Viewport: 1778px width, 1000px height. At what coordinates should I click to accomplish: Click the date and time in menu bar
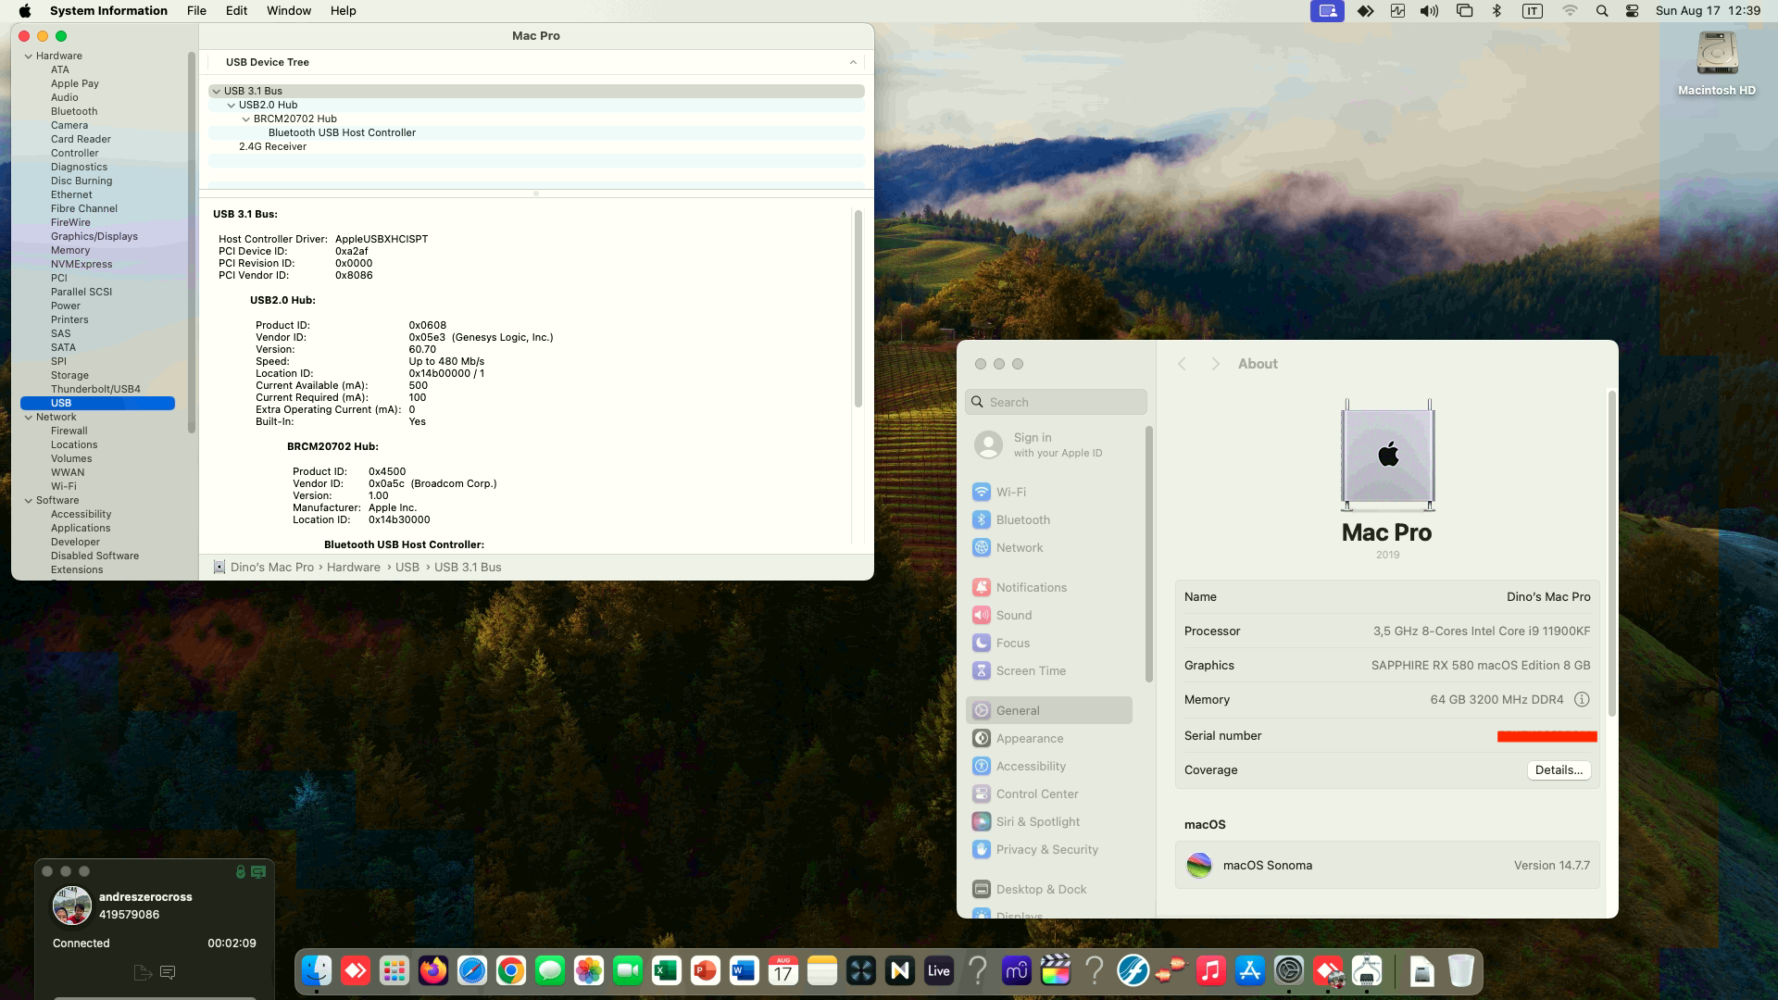click(x=1708, y=11)
